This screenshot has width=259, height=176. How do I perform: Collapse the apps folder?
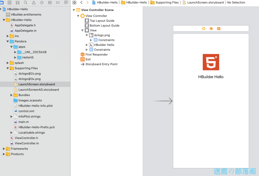11,47
